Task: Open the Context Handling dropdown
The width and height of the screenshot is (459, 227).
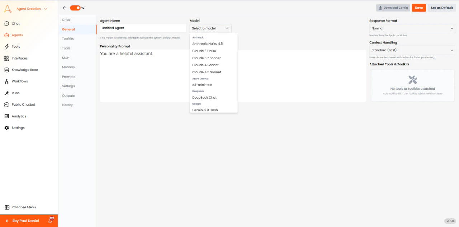Action: (x=412, y=50)
